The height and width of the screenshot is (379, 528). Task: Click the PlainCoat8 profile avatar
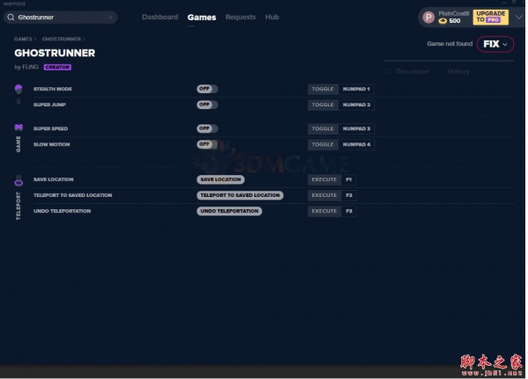pyautogui.click(x=429, y=18)
